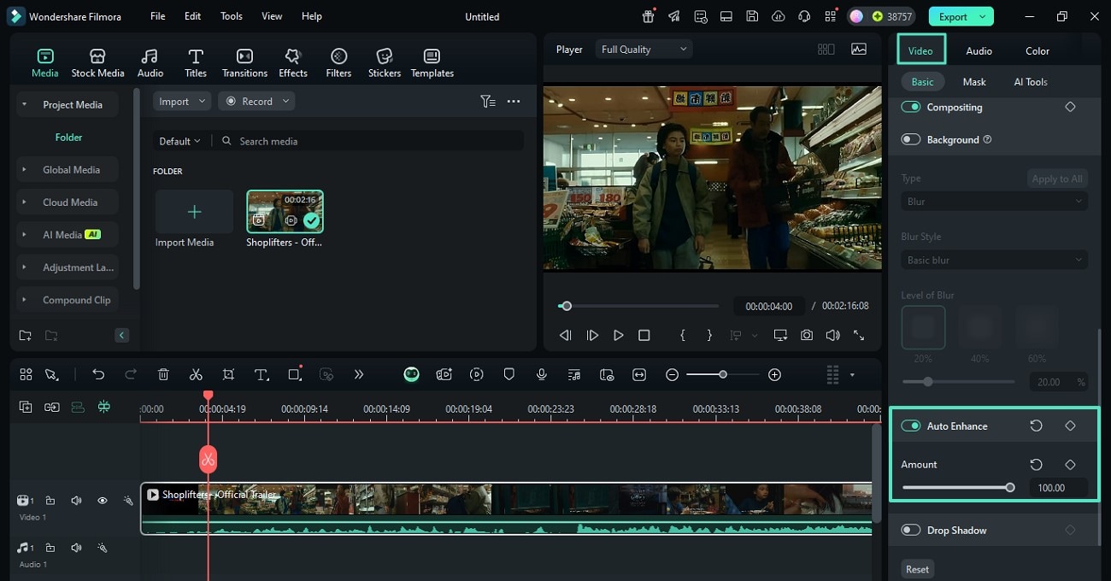
Task: Open the Stock Media library
Action: coord(97,62)
